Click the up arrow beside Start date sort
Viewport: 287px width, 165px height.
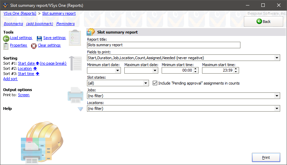pyautogui.click(x=37, y=64)
